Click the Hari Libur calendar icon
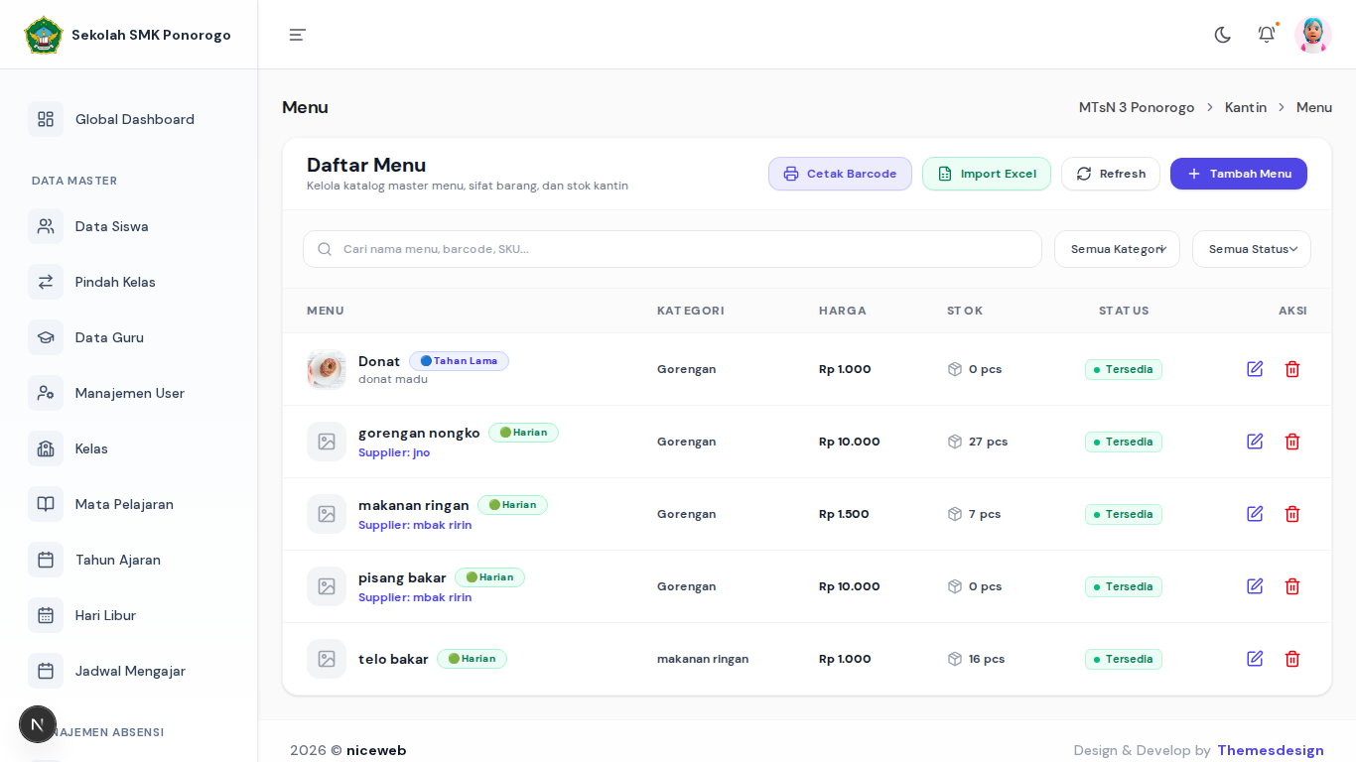This screenshot has height=762, width=1356. click(x=46, y=615)
